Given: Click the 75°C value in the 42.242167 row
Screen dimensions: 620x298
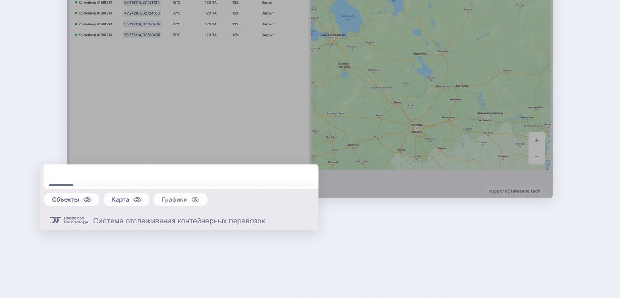Looking at the screenshot, I should [176, 13].
